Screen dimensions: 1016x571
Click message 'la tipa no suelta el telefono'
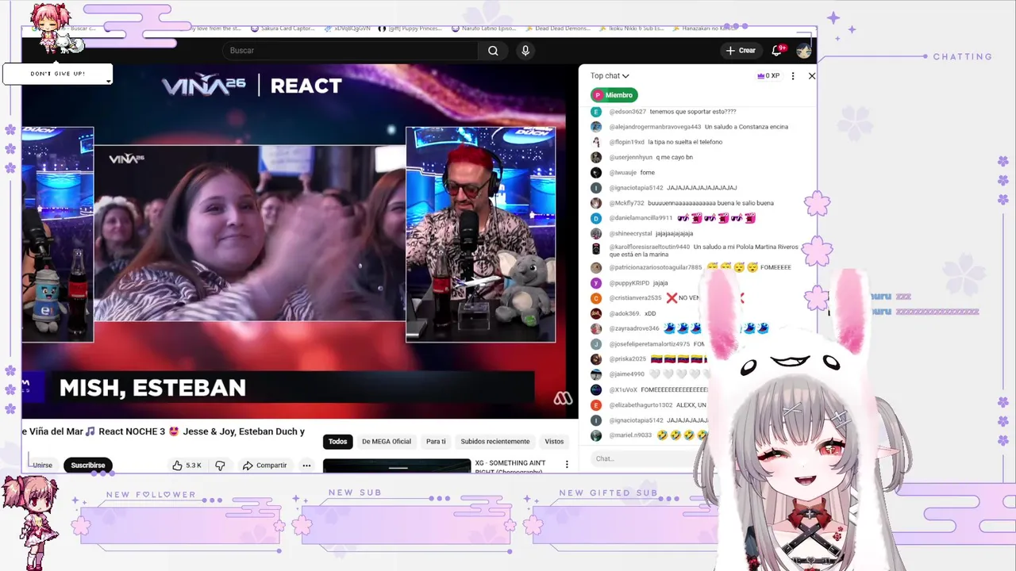685,142
